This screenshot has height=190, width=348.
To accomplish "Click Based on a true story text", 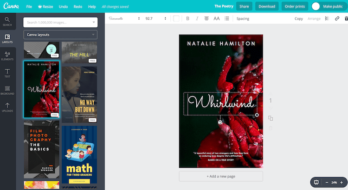I will [x=221, y=159].
